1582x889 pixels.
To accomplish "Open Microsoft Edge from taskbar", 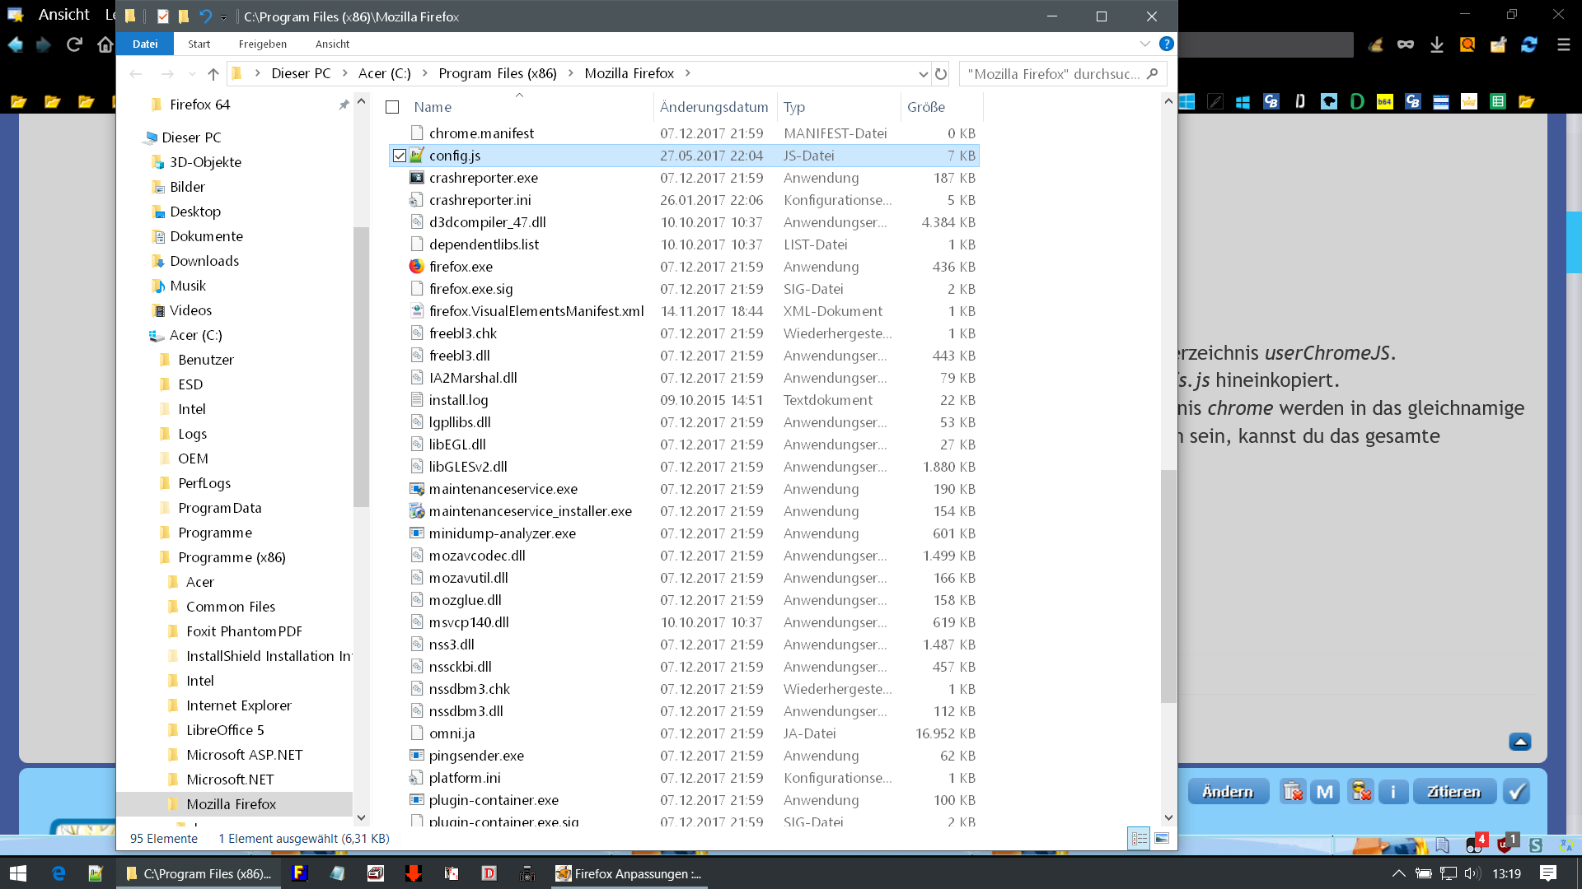I will pos(59,873).
